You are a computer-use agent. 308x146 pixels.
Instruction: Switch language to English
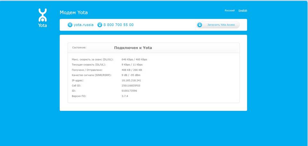pos(243,11)
